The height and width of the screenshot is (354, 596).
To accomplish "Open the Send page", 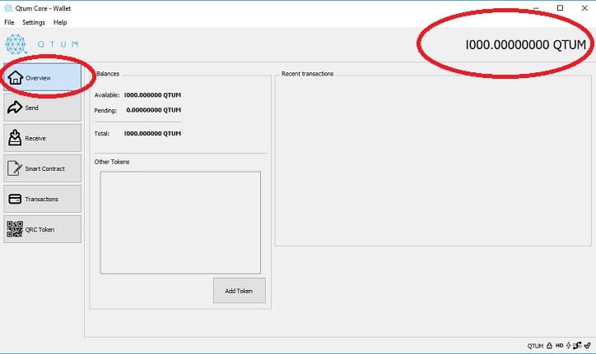I will click(x=42, y=108).
